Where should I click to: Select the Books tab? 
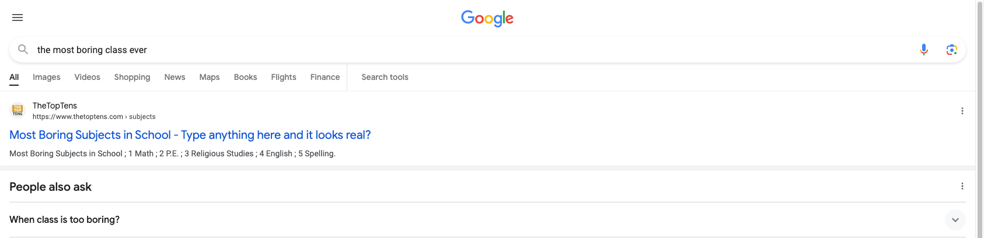[245, 77]
